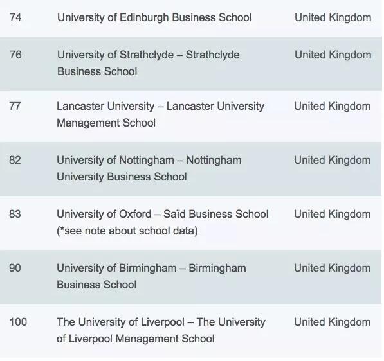Open Lancaster University Management School entry
The image size is (384, 361).
coord(160,114)
